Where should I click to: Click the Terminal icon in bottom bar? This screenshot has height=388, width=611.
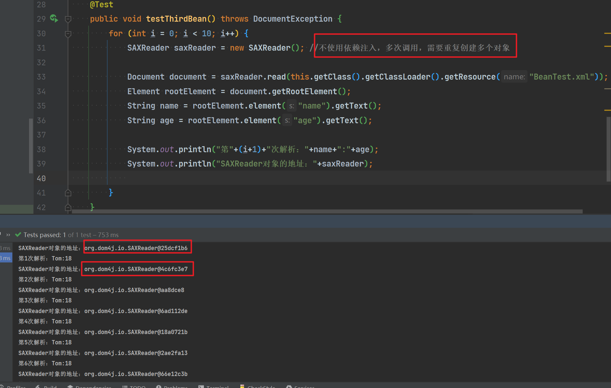point(201,387)
